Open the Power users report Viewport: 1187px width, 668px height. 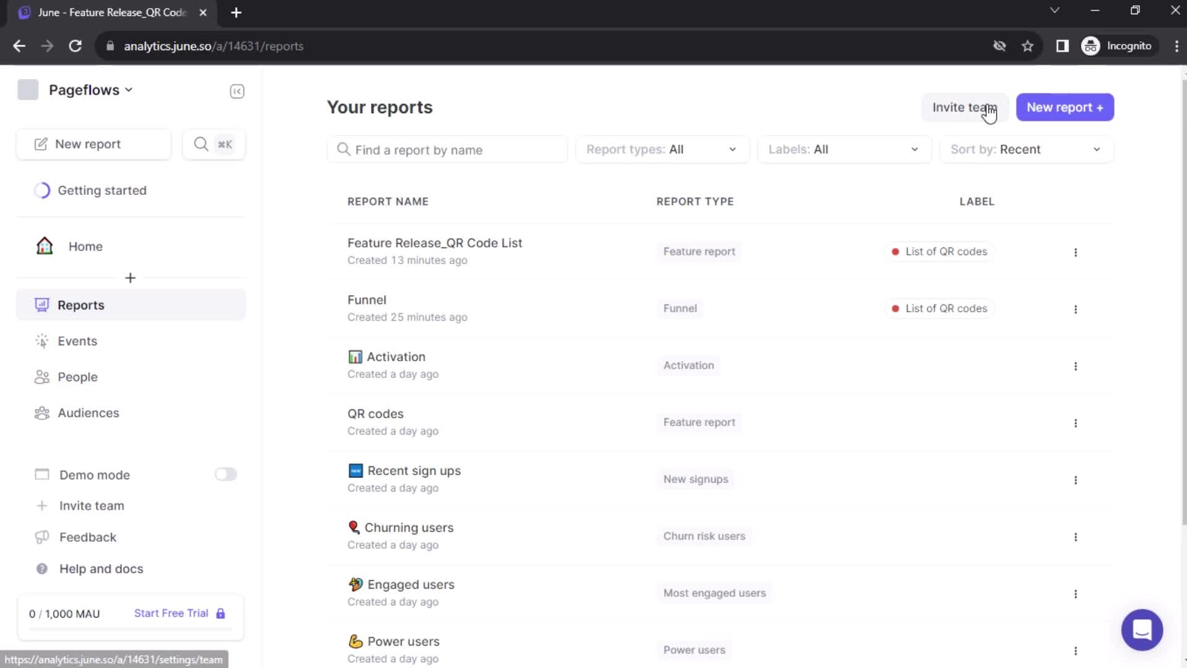coord(394,641)
